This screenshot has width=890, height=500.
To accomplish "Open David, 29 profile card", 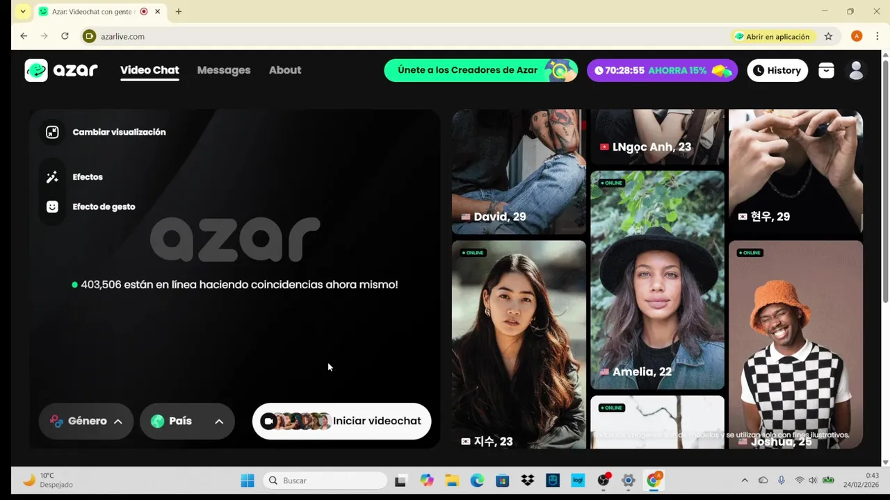I will coord(519,172).
